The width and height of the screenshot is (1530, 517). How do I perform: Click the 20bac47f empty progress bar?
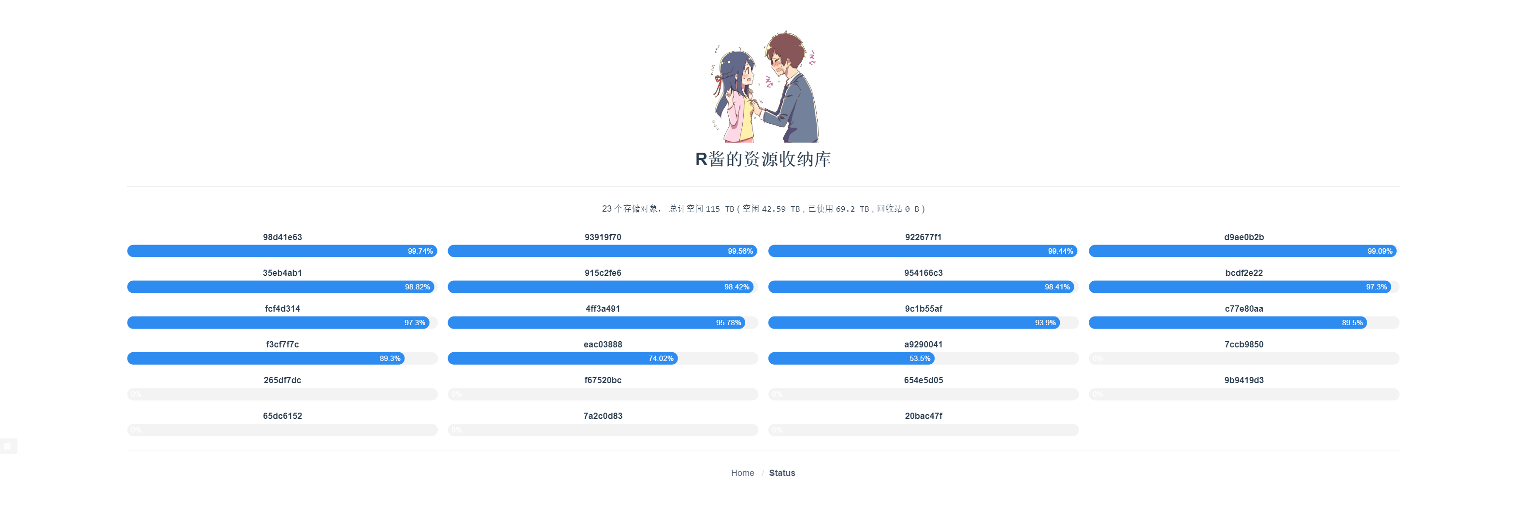(x=923, y=429)
